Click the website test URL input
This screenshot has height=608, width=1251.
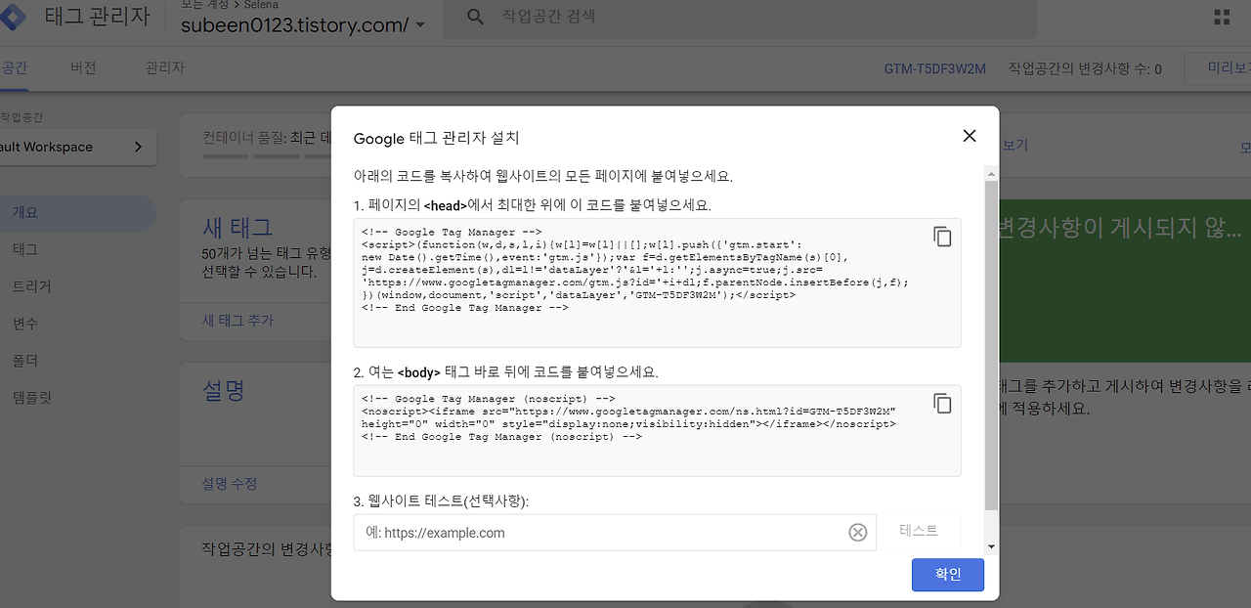click(614, 533)
